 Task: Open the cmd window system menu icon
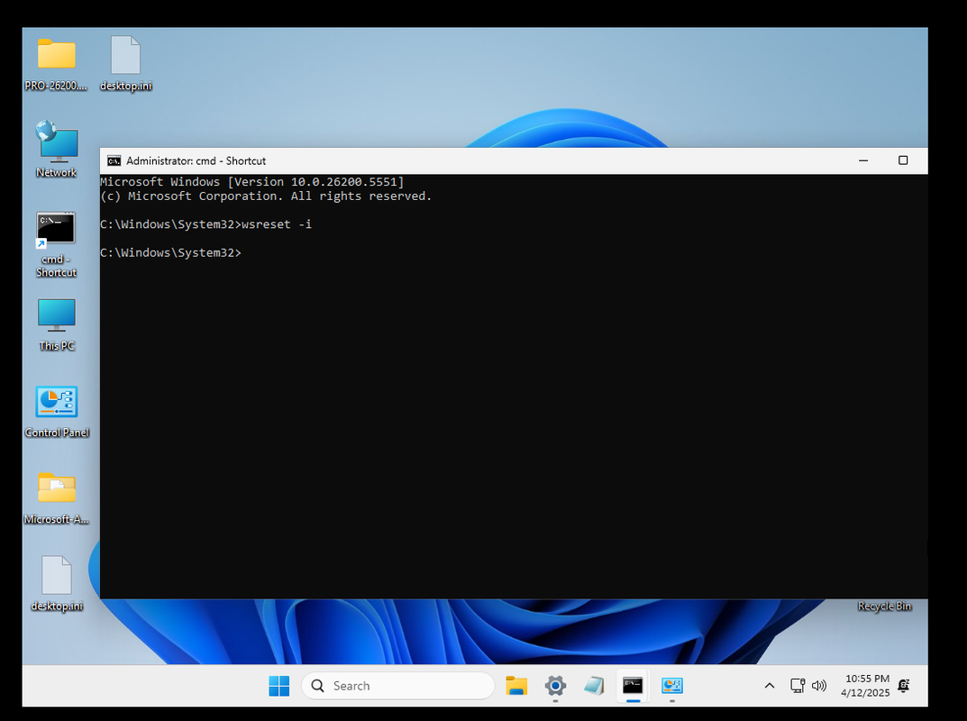(x=114, y=161)
